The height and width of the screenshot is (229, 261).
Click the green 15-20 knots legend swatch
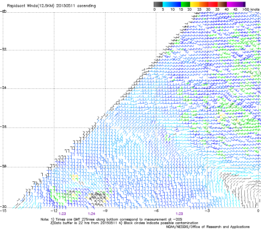coord(186,4)
